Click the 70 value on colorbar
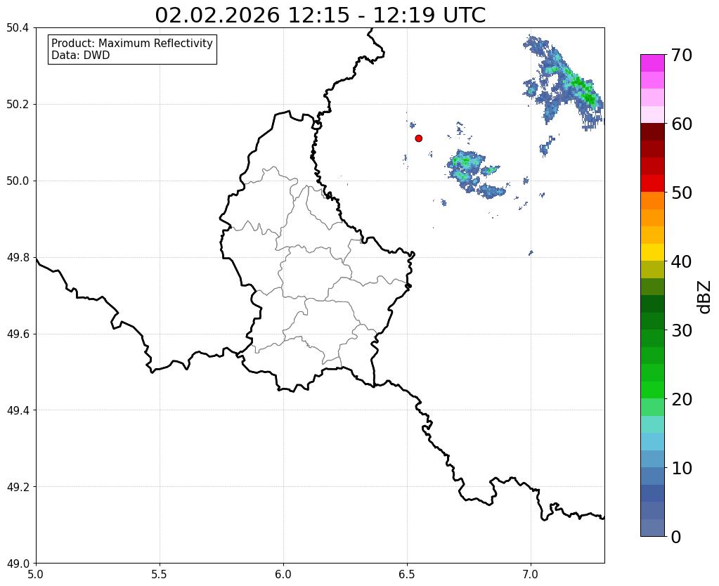Viewport: 719px width, 586px height. point(682,55)
